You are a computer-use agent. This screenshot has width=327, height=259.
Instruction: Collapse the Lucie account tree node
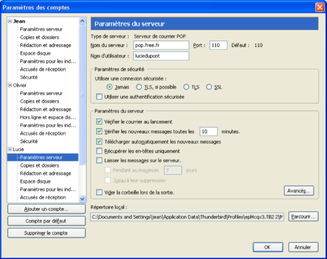[10, 149]
